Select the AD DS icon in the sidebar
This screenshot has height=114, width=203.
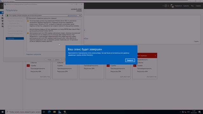pyautogui.click(x=2, y=21)
